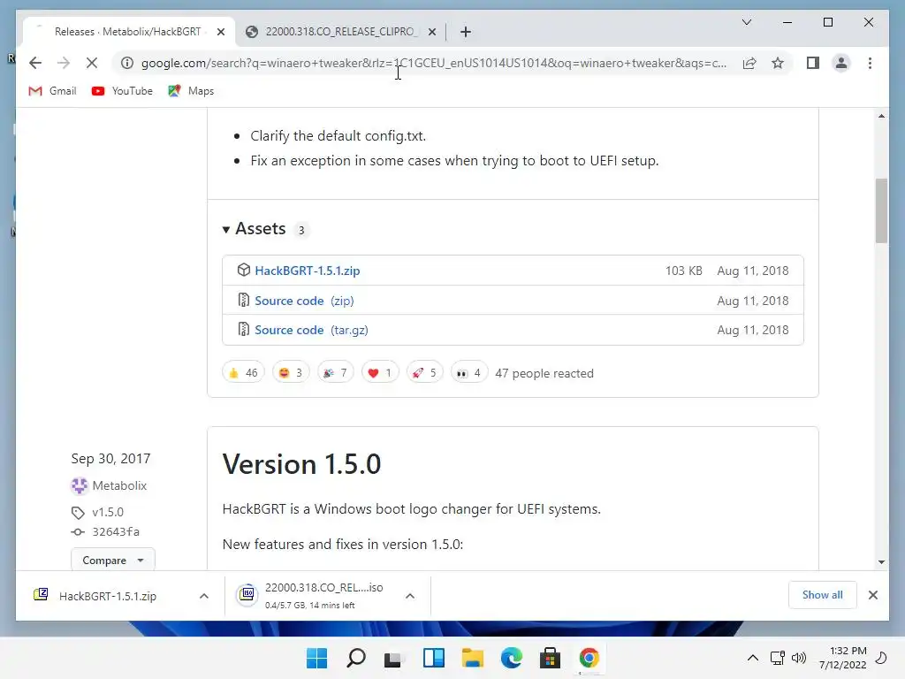This screenshot has width=905, height=679.
Task: Open Maps bookmark
Action: [191, 91]
